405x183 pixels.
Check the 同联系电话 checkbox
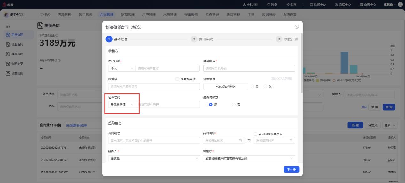click(x=177, y=79)
